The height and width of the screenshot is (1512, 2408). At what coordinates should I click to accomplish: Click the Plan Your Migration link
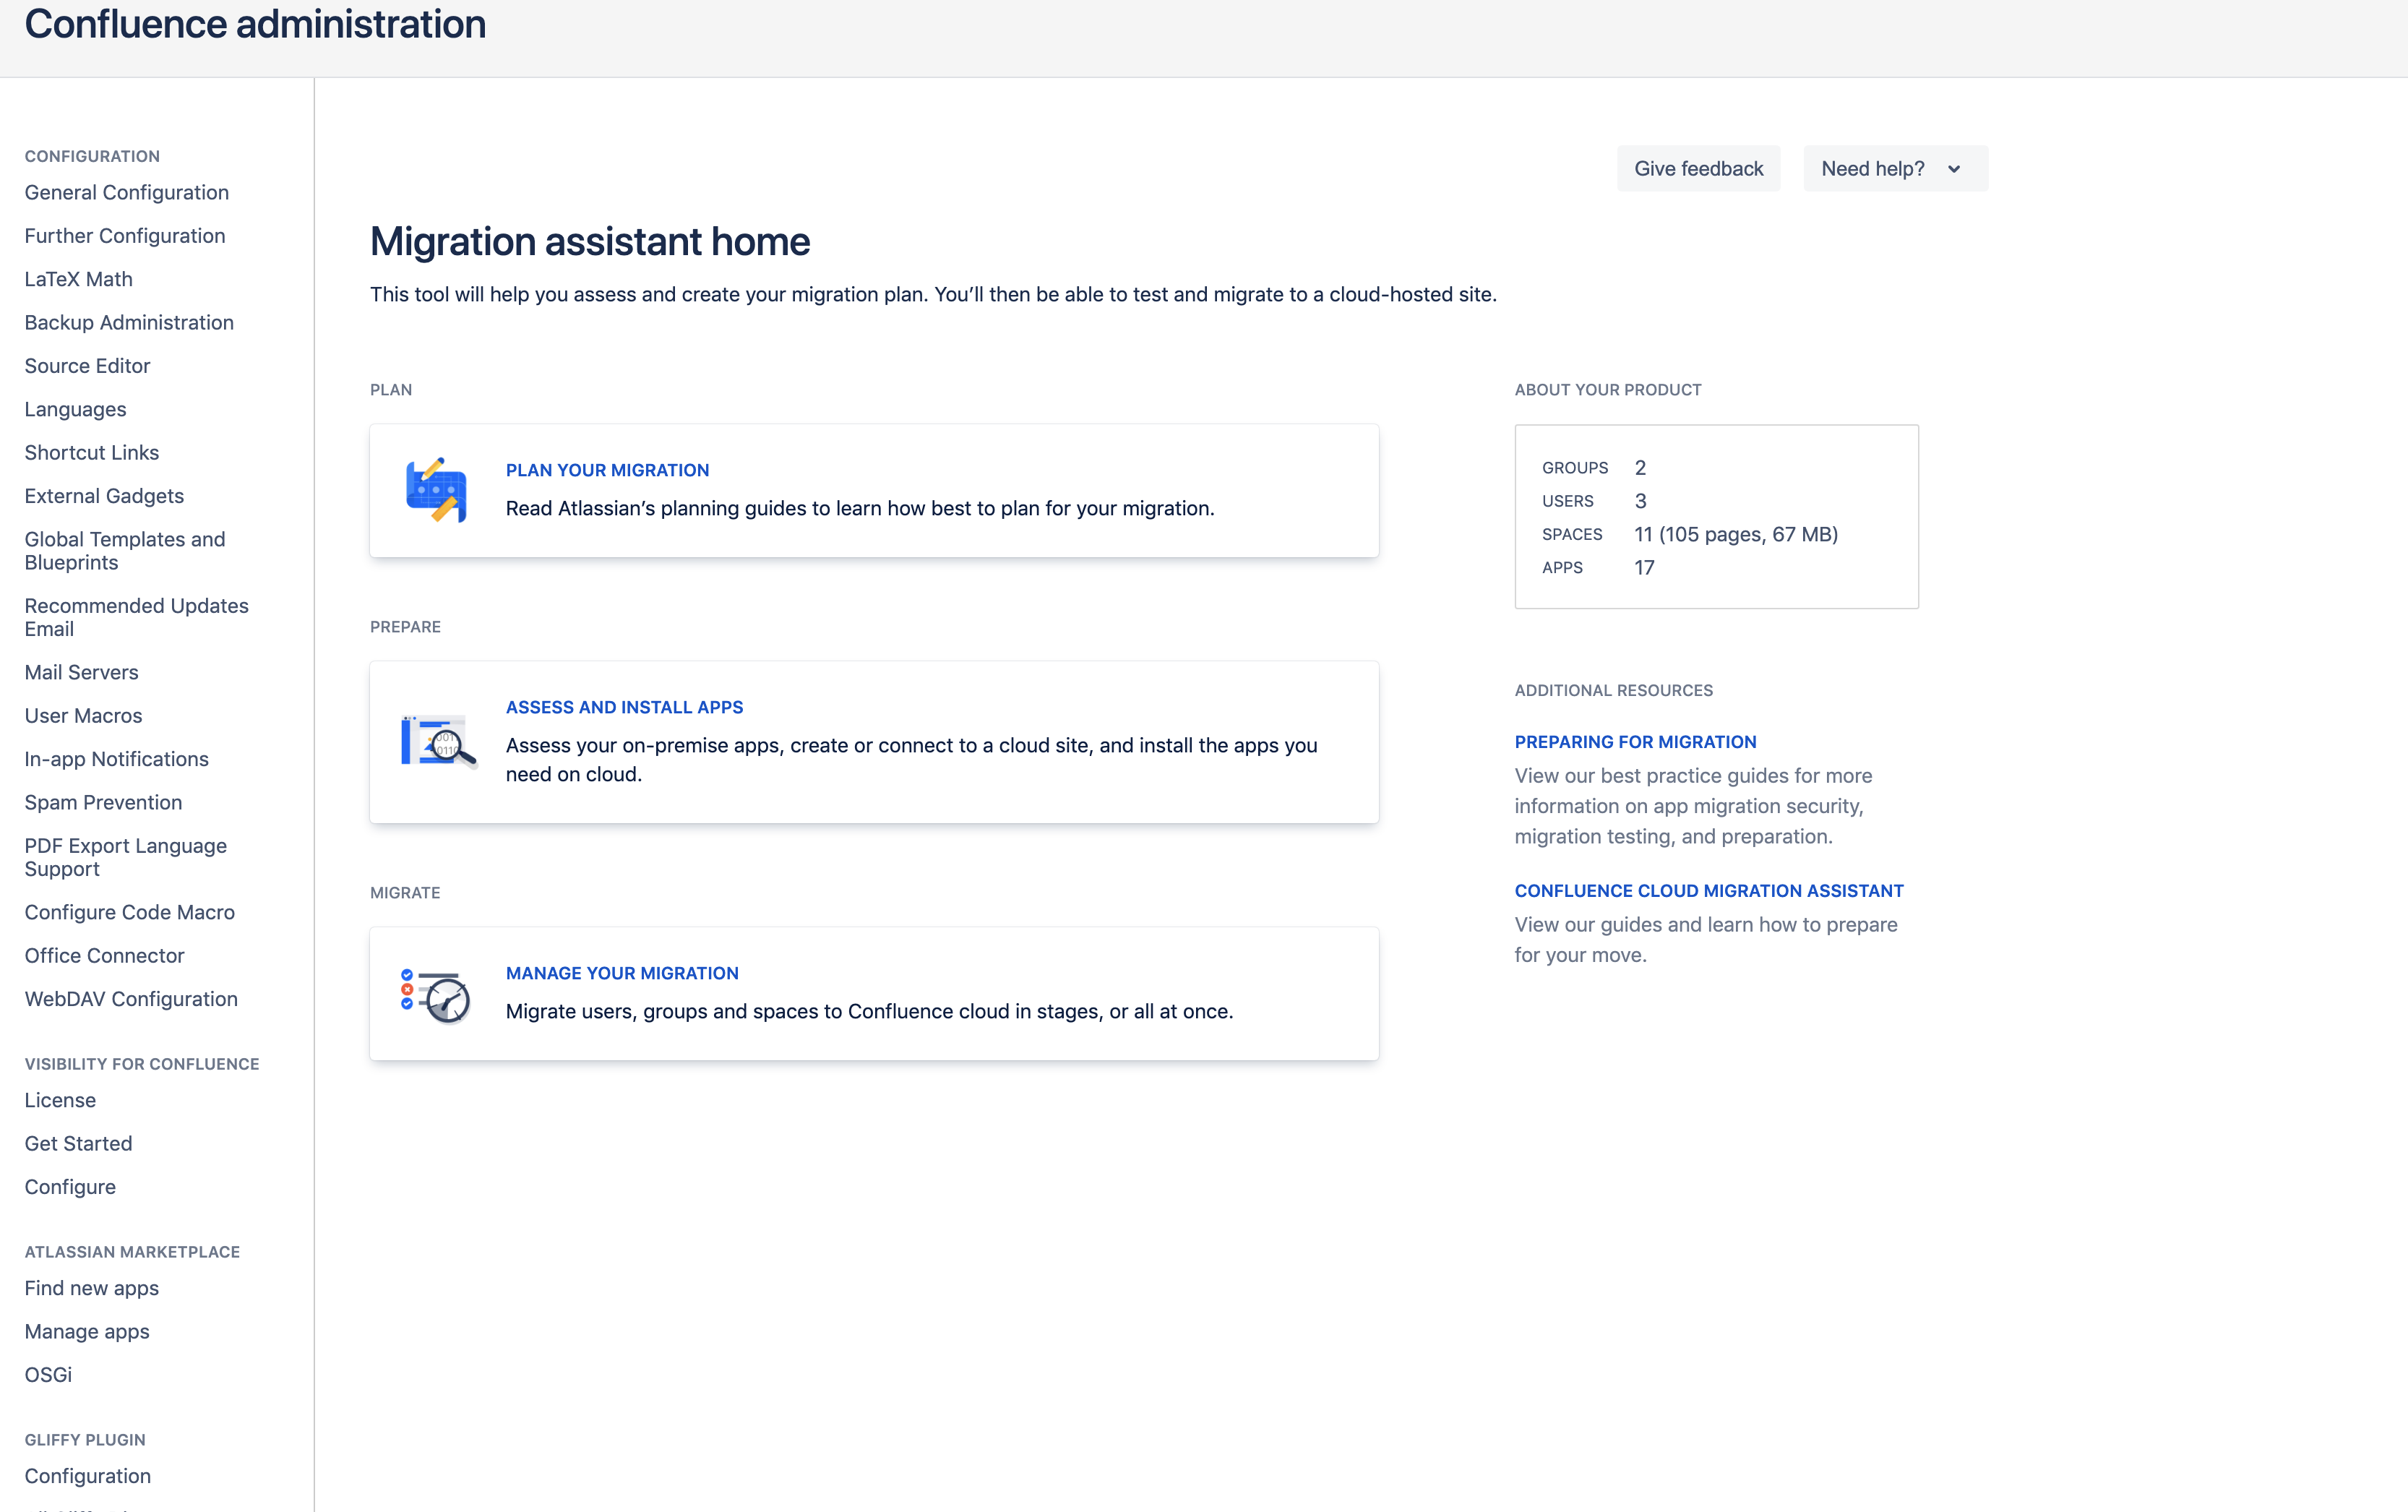pos(606,468)
